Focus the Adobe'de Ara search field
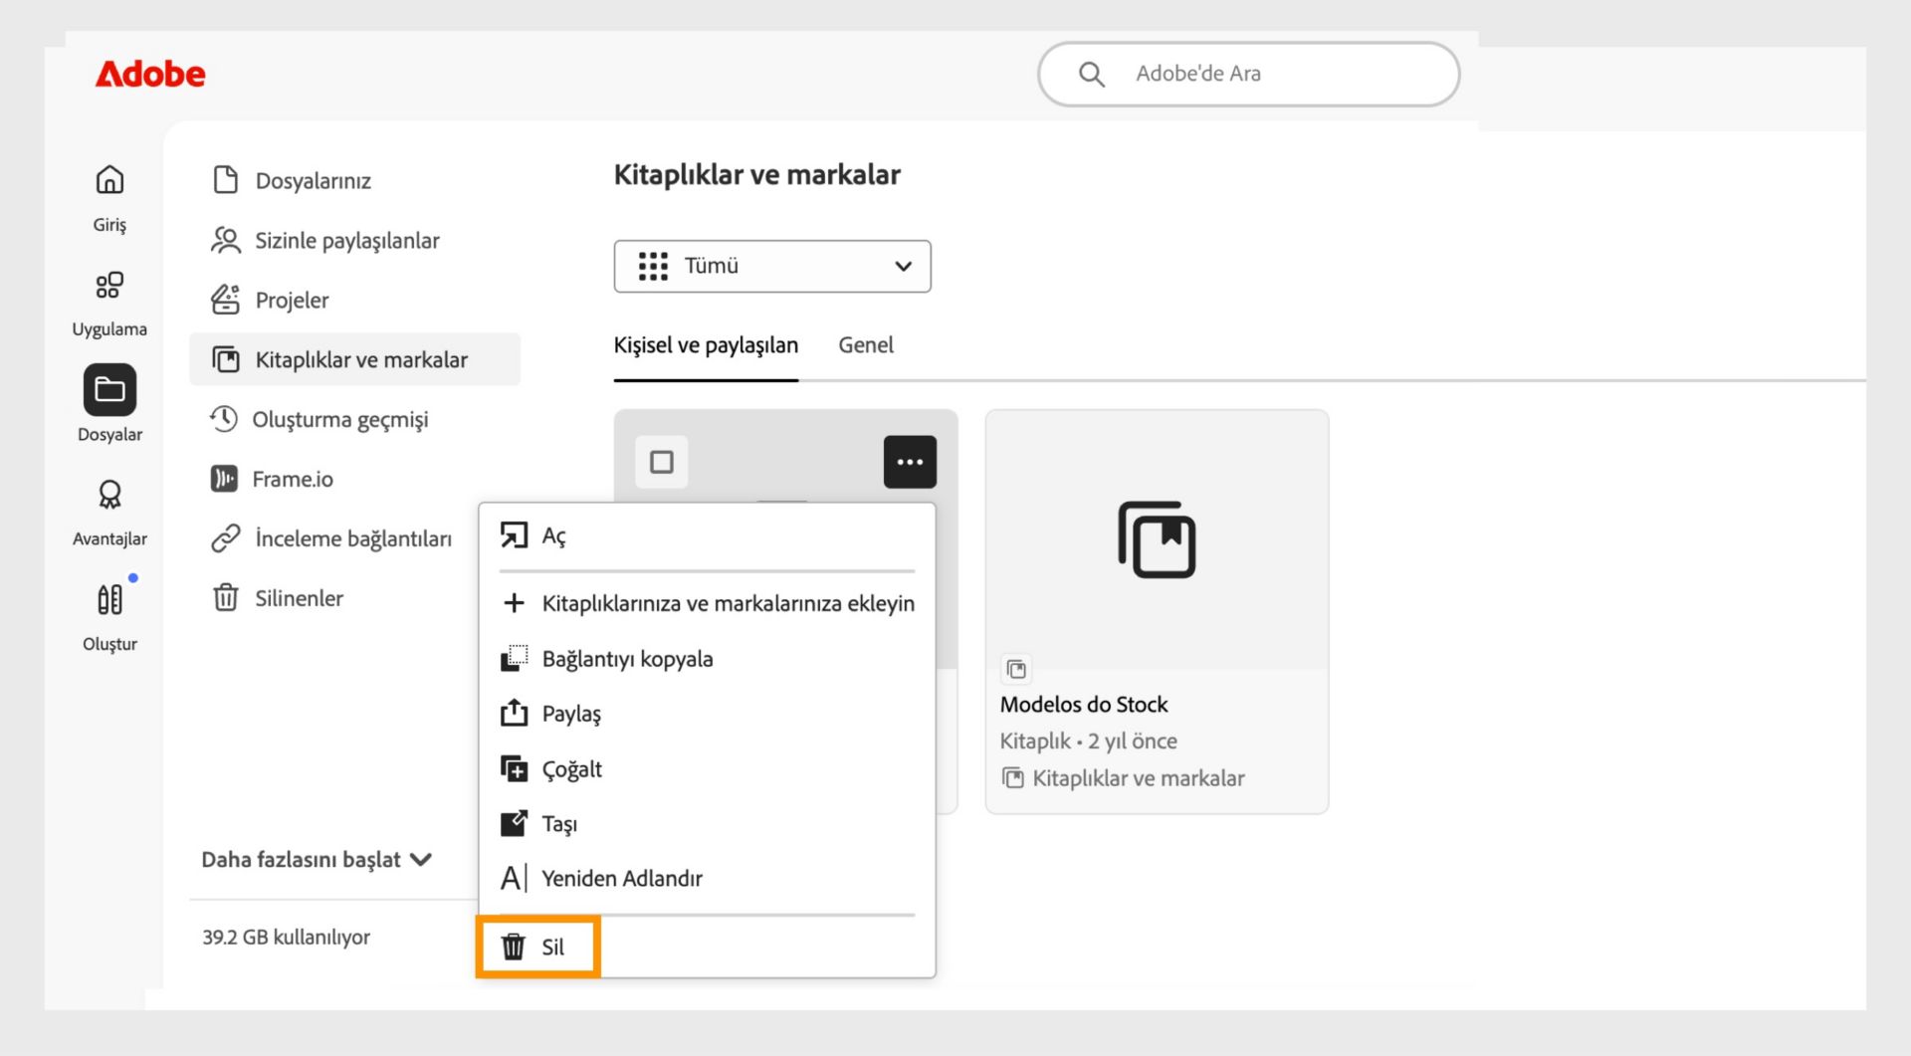 (1249, 75)
